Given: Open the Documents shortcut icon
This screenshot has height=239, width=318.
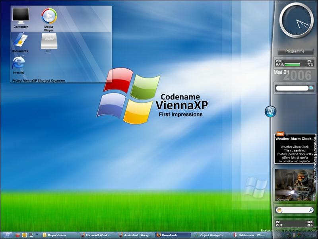Looking at the screenshot, I should tap(20, 43).
